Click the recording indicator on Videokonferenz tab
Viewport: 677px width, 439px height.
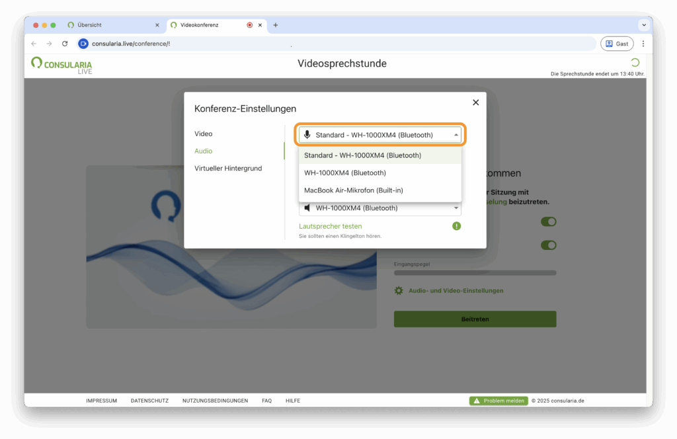point(249,25)
